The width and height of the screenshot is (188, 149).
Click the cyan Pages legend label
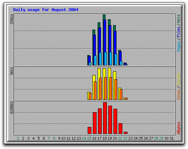coord(179,46)
